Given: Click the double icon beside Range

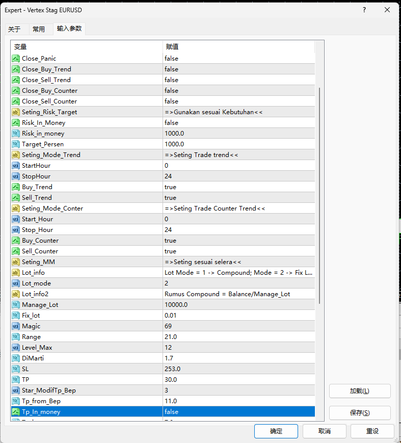Looking at the screenshot, I should coord(16,337).
